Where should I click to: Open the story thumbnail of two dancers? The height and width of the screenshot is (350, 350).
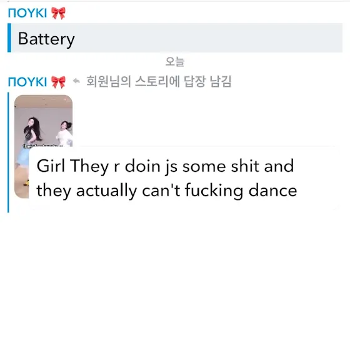(x=43, y=146)
